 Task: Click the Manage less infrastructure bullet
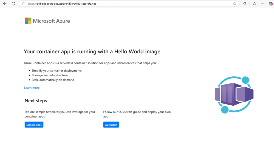(x=49, y=75)
